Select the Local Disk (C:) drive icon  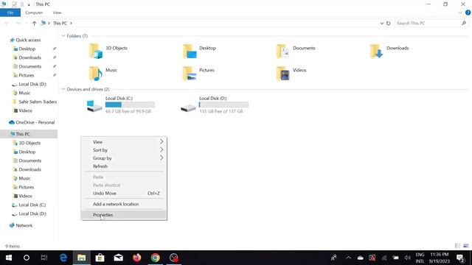point(94,106)
